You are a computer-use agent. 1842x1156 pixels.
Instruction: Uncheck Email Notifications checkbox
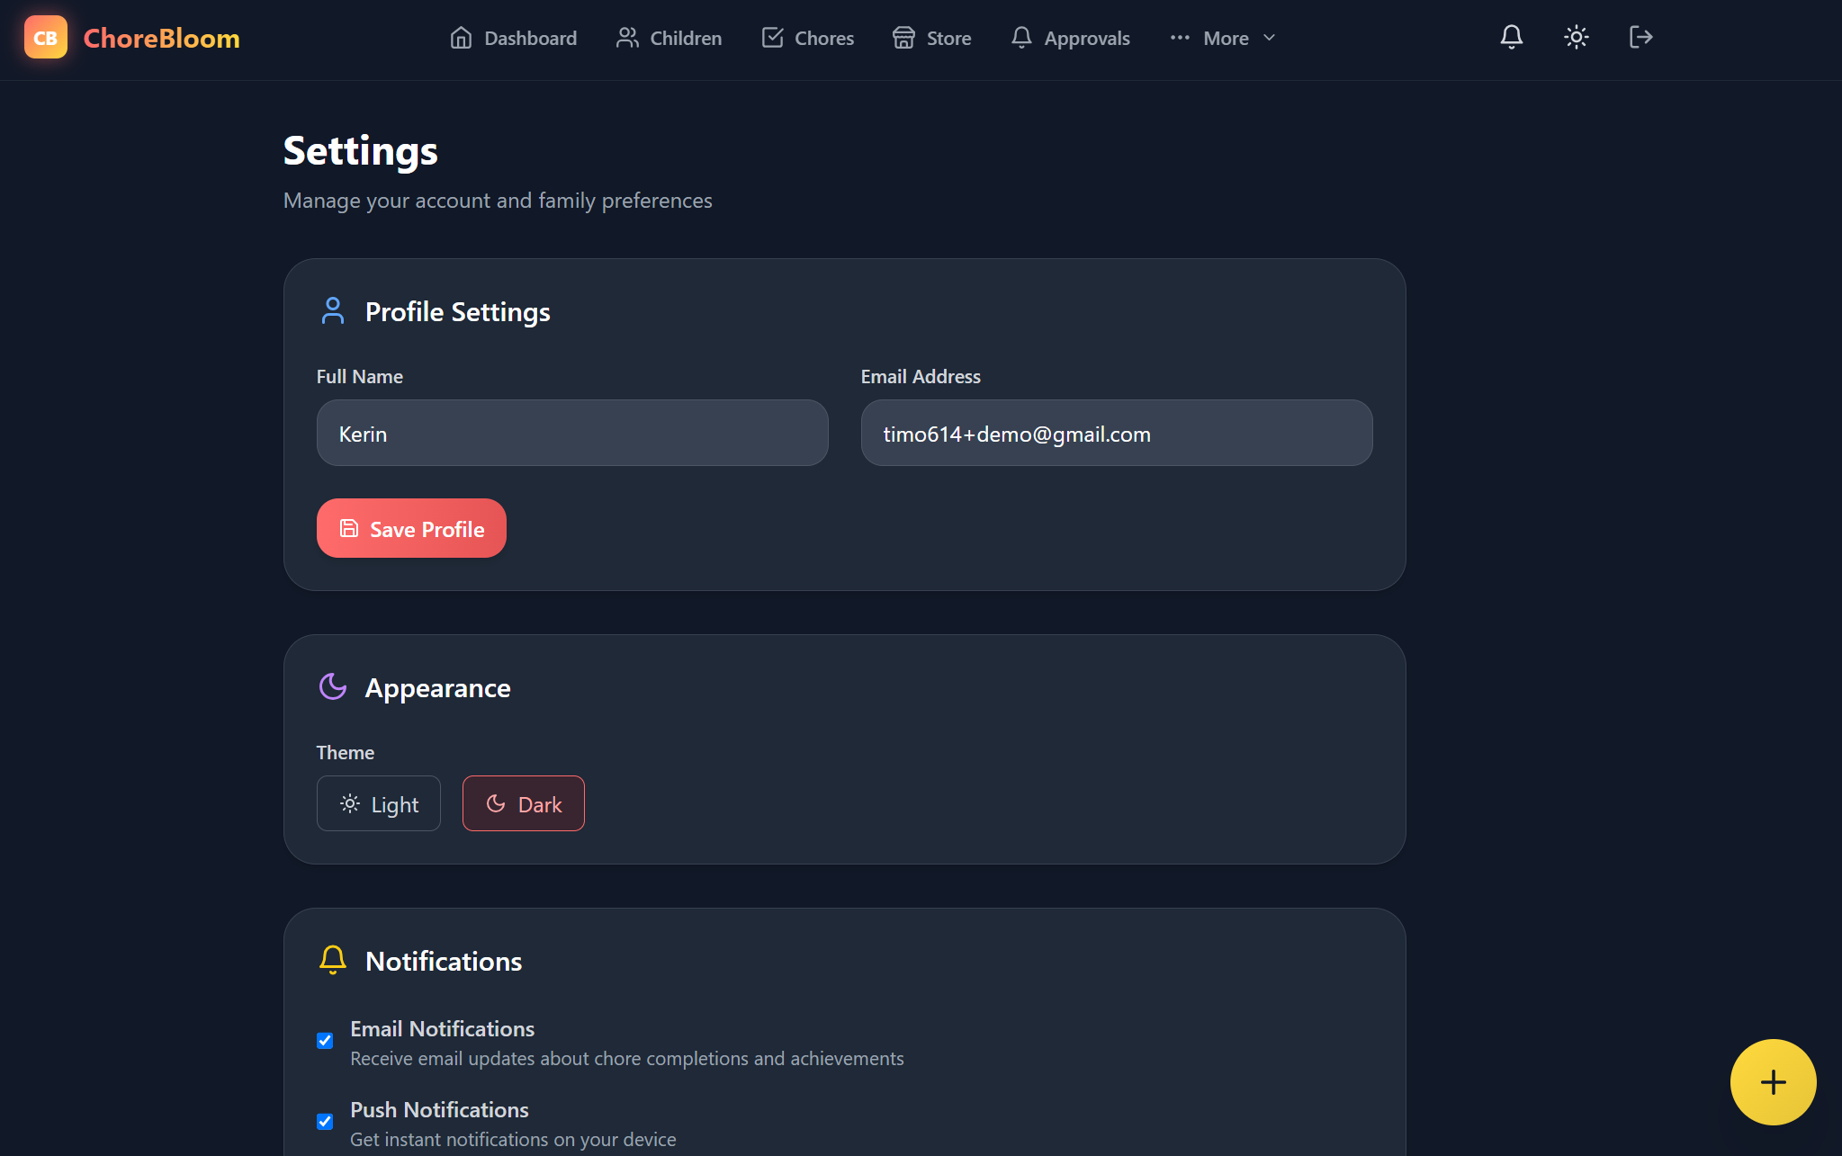(x=325, y=1041)
